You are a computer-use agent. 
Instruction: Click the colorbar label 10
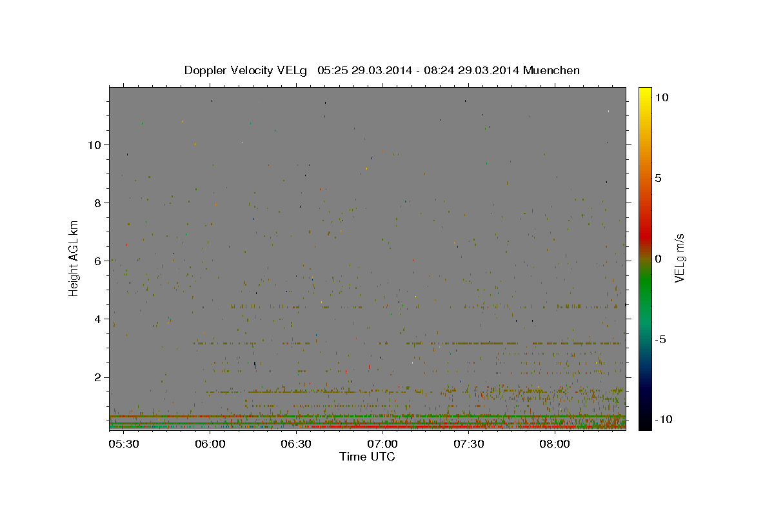[661, 97]
